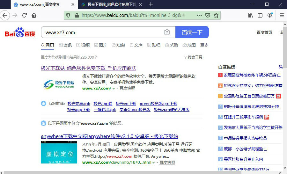287x174 pixels.
Task: Open the 文库 category
Action: point(136,45)
